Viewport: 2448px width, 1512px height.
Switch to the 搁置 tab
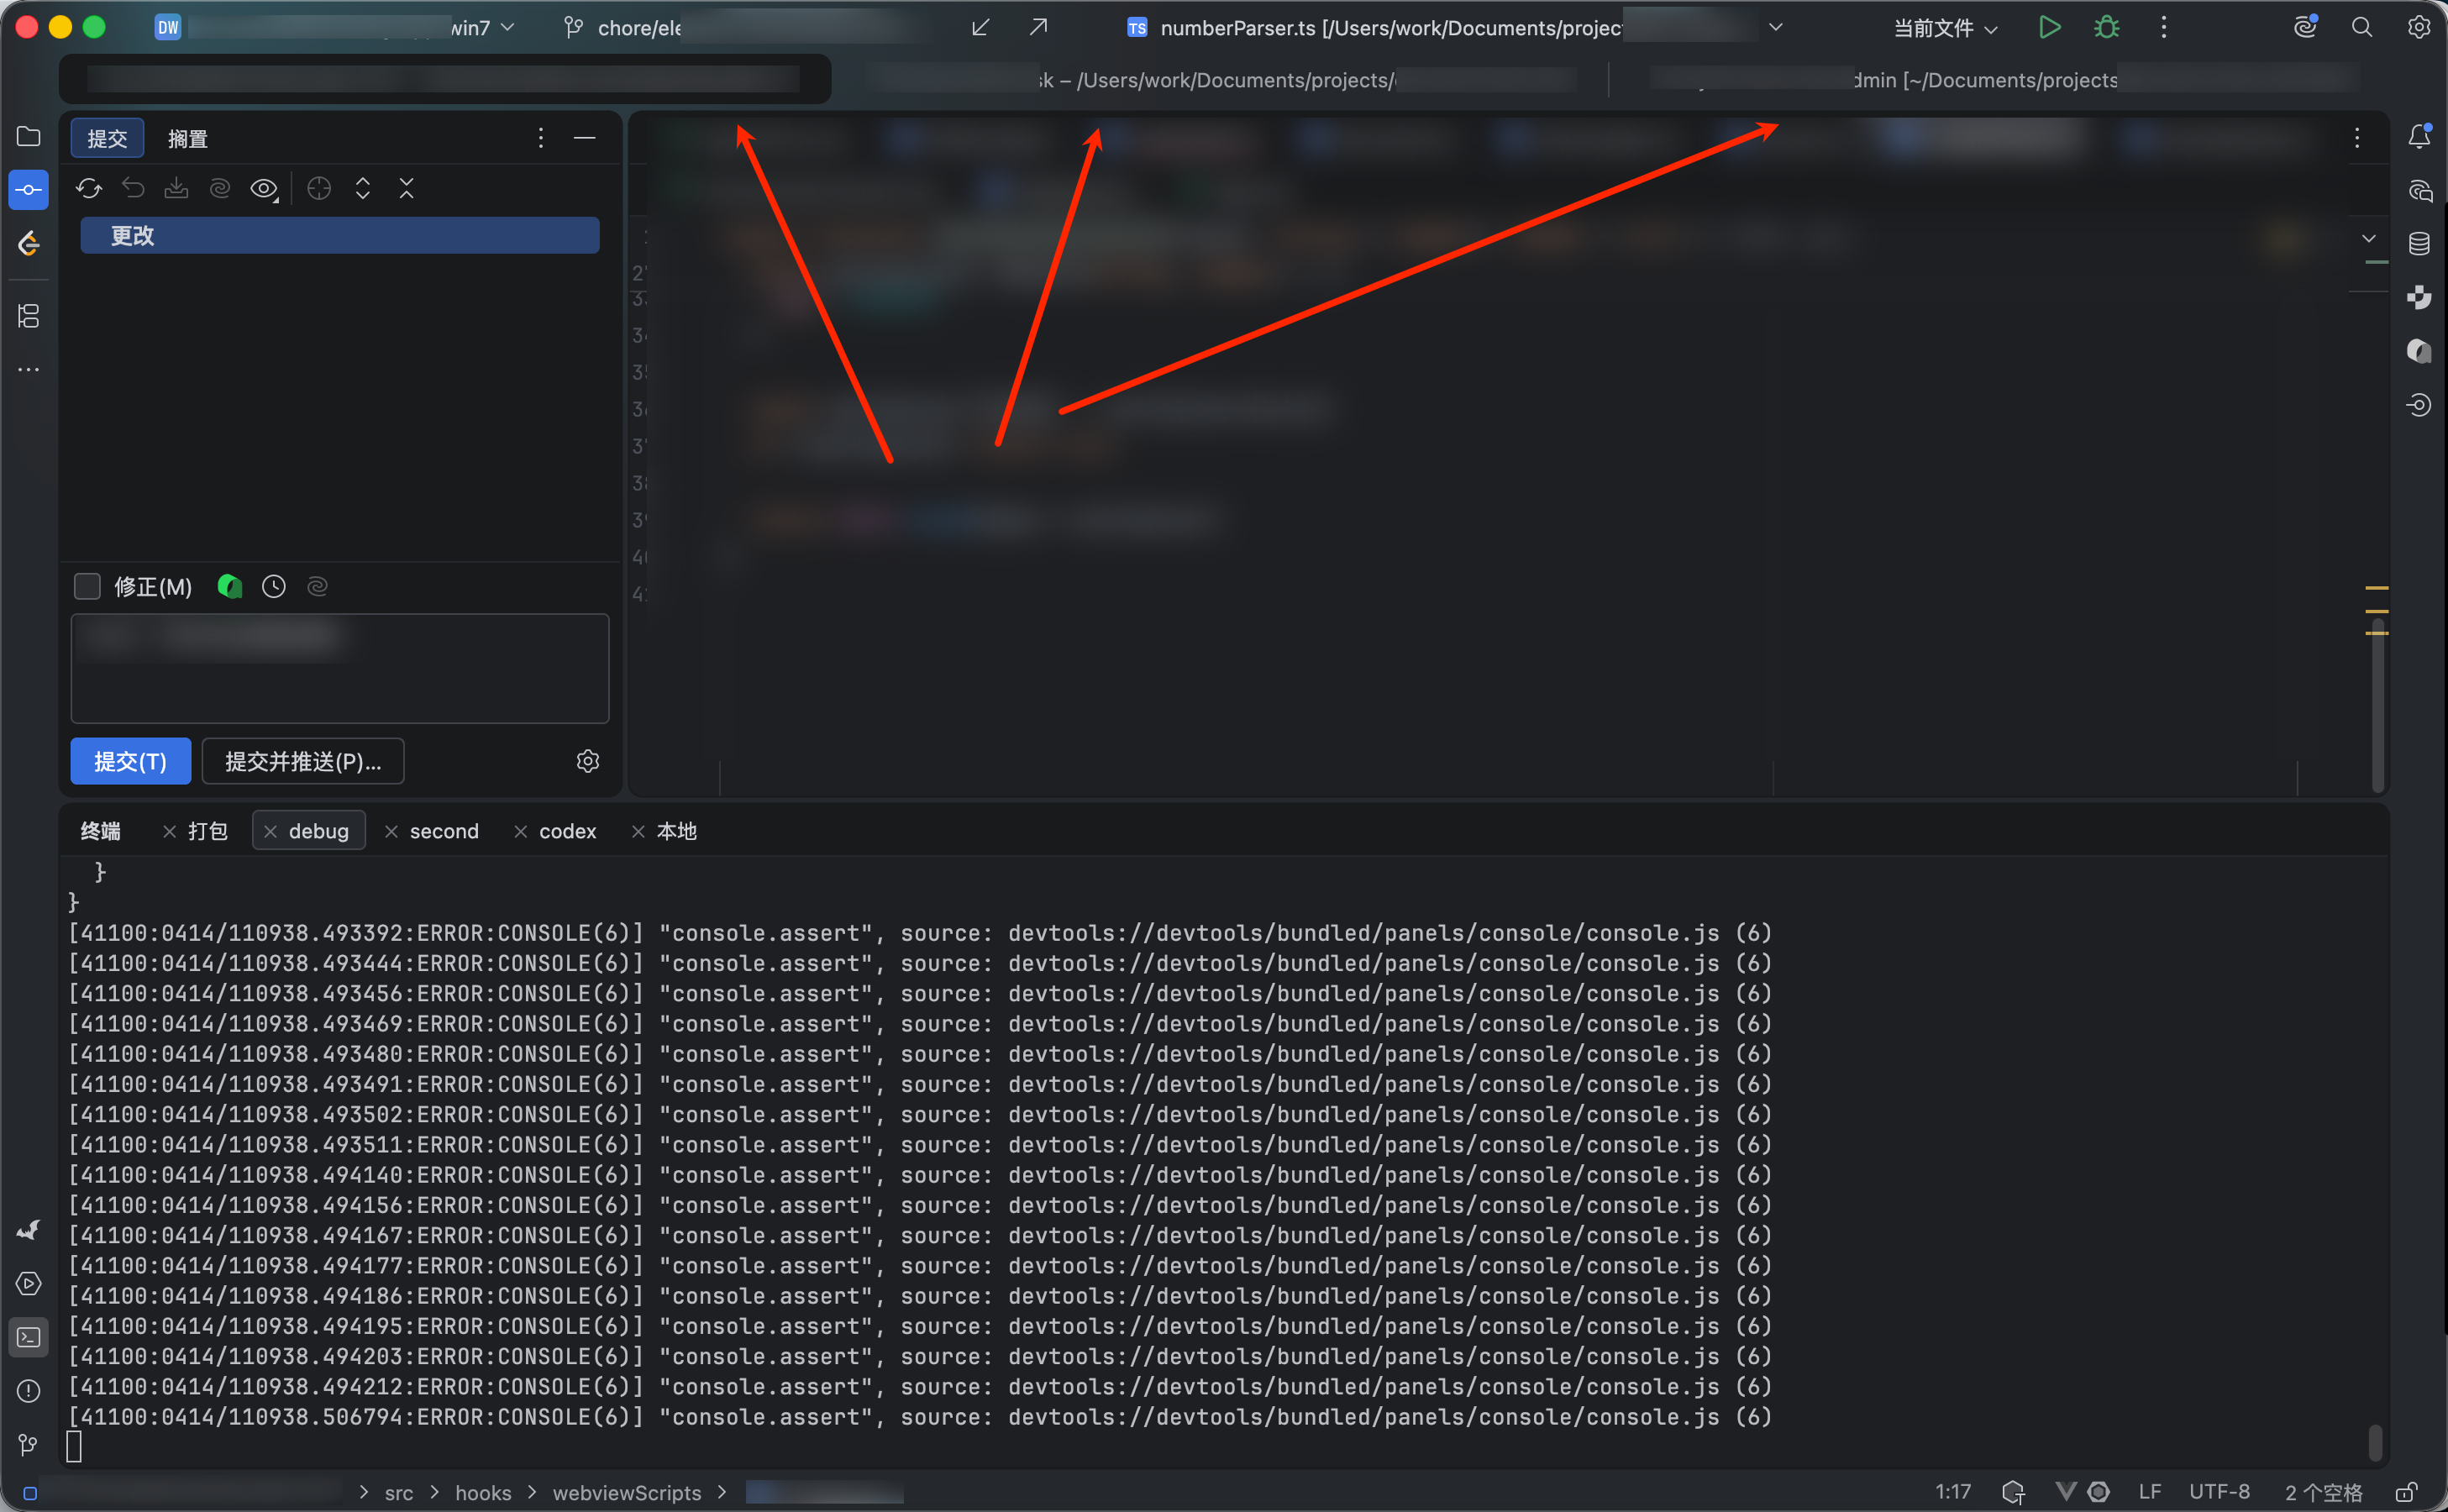point(187,139)
